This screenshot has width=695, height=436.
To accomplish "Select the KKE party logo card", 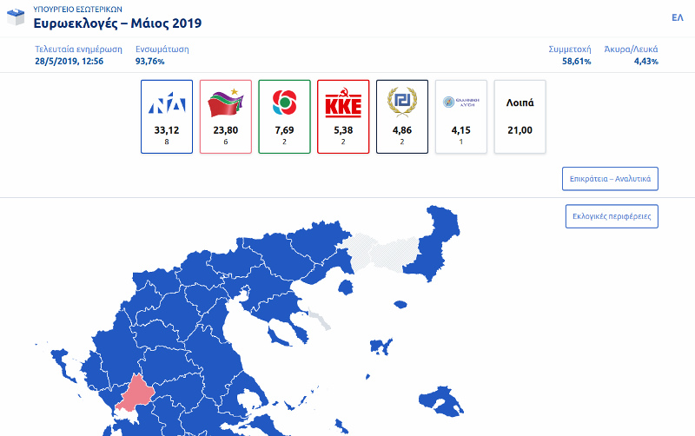I will pos(343,117).
